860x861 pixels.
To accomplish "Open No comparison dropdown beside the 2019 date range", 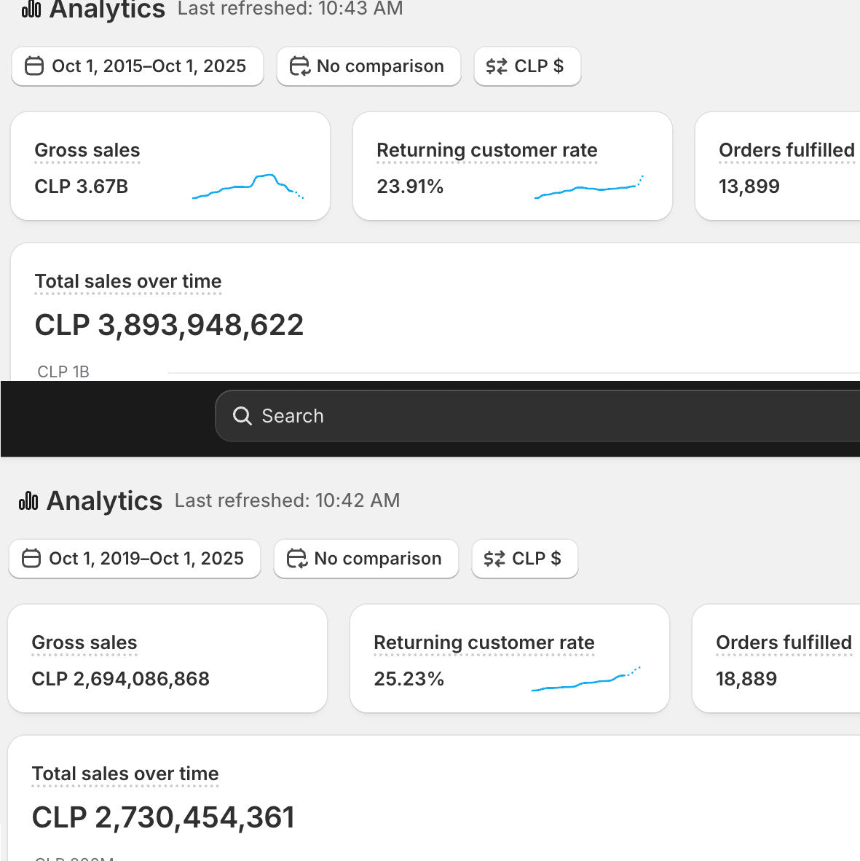I will 366,559.
